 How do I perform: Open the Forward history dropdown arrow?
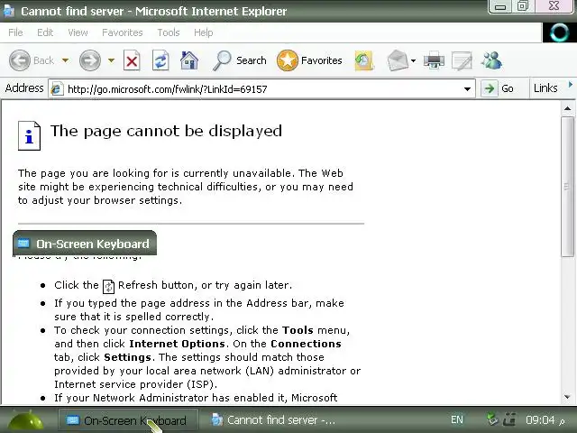click(x=111, y=60)
